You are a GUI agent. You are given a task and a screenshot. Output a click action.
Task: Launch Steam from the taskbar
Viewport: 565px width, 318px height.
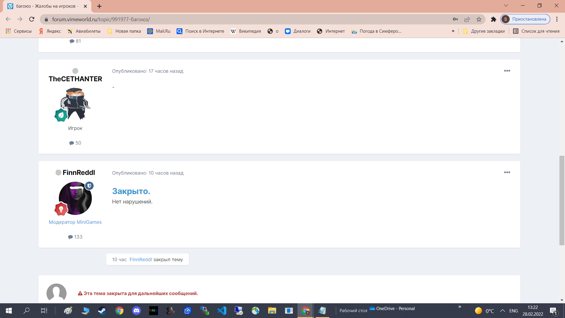pos(102,311)
